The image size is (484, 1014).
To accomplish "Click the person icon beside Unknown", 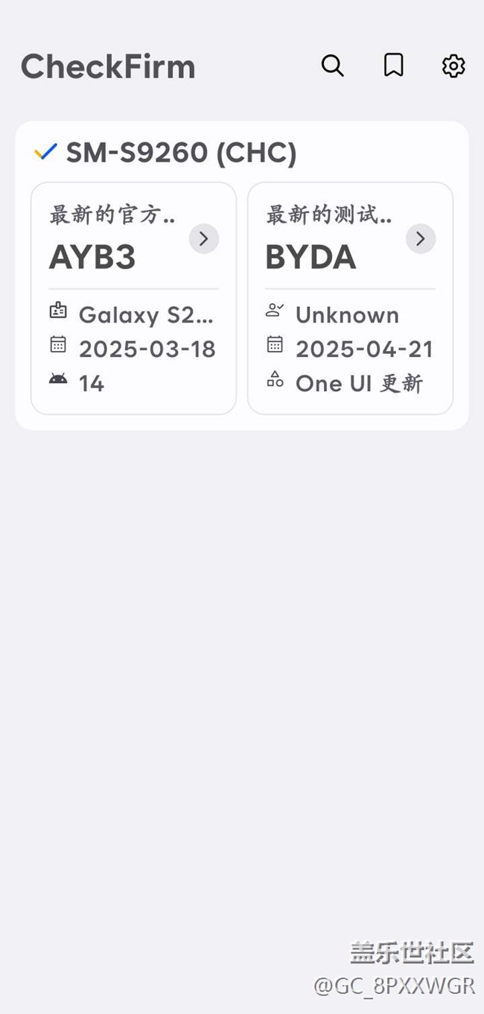I will [275, 311].
